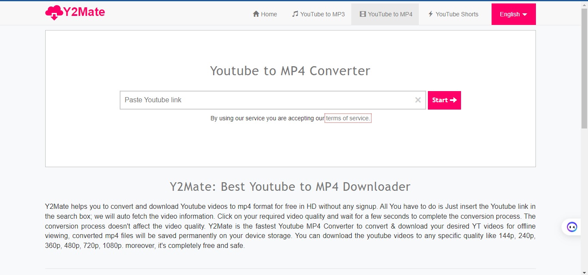Click the arrow icon inside the Start button
This screenshot has width=588, height=275.
click(454, 100)
